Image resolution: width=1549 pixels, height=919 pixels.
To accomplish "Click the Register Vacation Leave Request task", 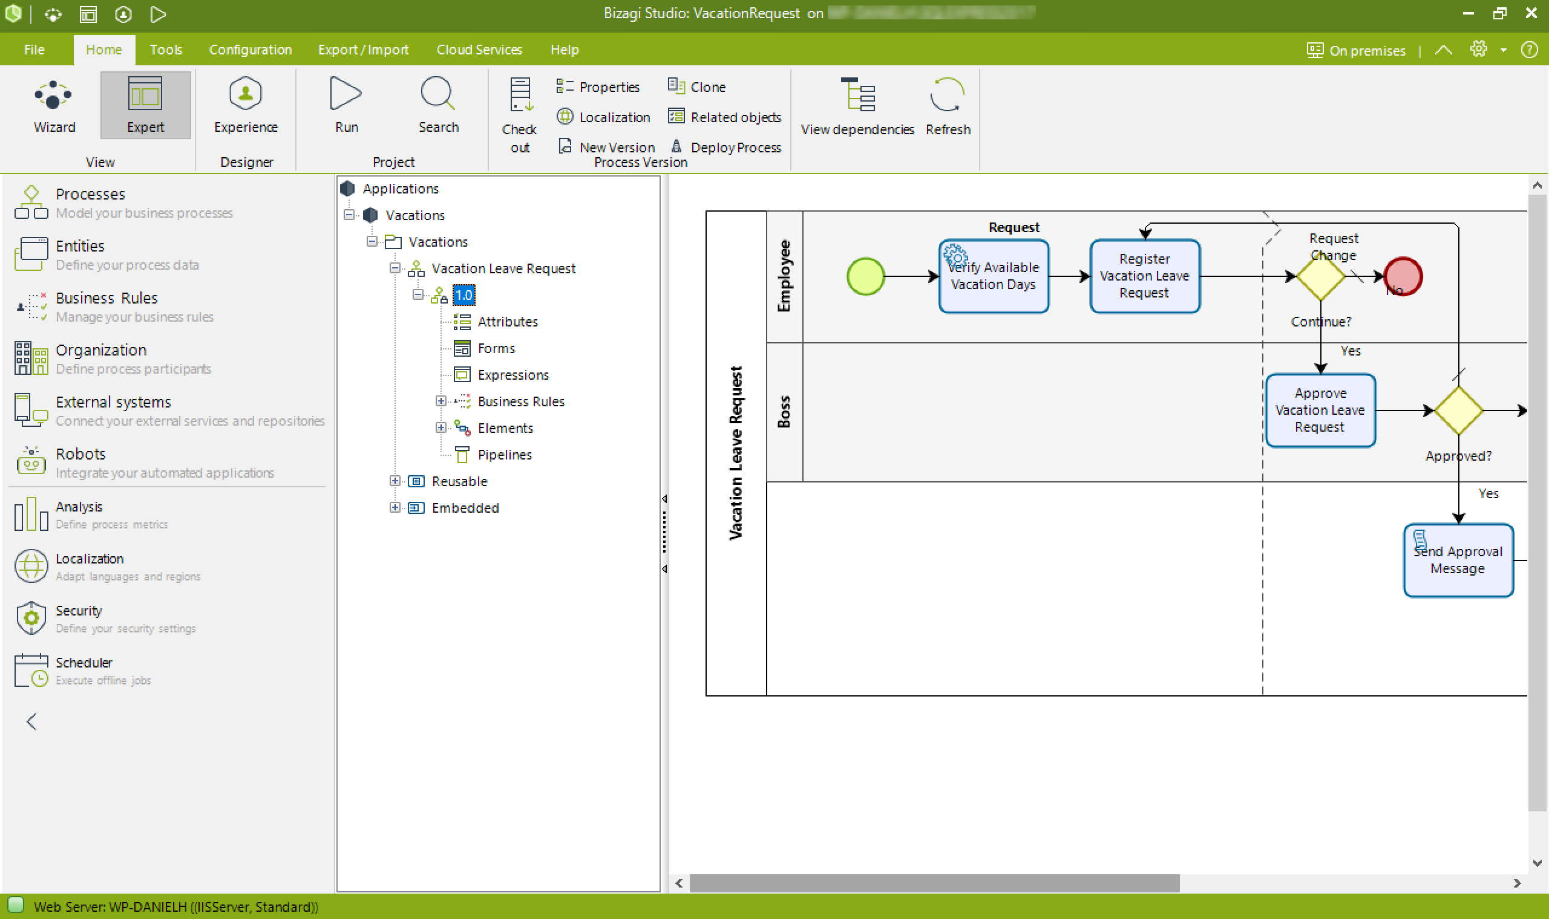I will coord(1145,276).
